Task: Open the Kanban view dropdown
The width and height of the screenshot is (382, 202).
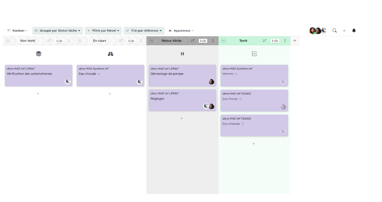Action: pyautogui.click(x=17, y=30)
